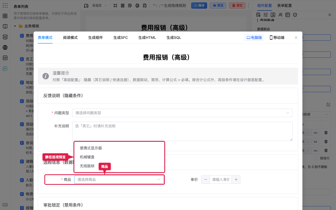Focus the 补充说明 textarea
The image size is (336, 210).
click(182, 131)
